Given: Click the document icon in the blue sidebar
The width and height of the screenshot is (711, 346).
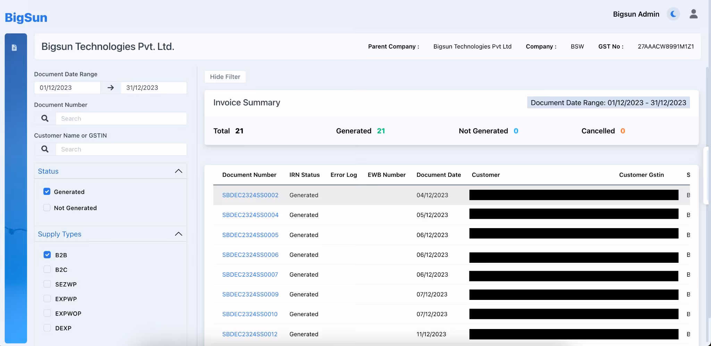Looking at the screenshot, I should click(x=14, y=47).
